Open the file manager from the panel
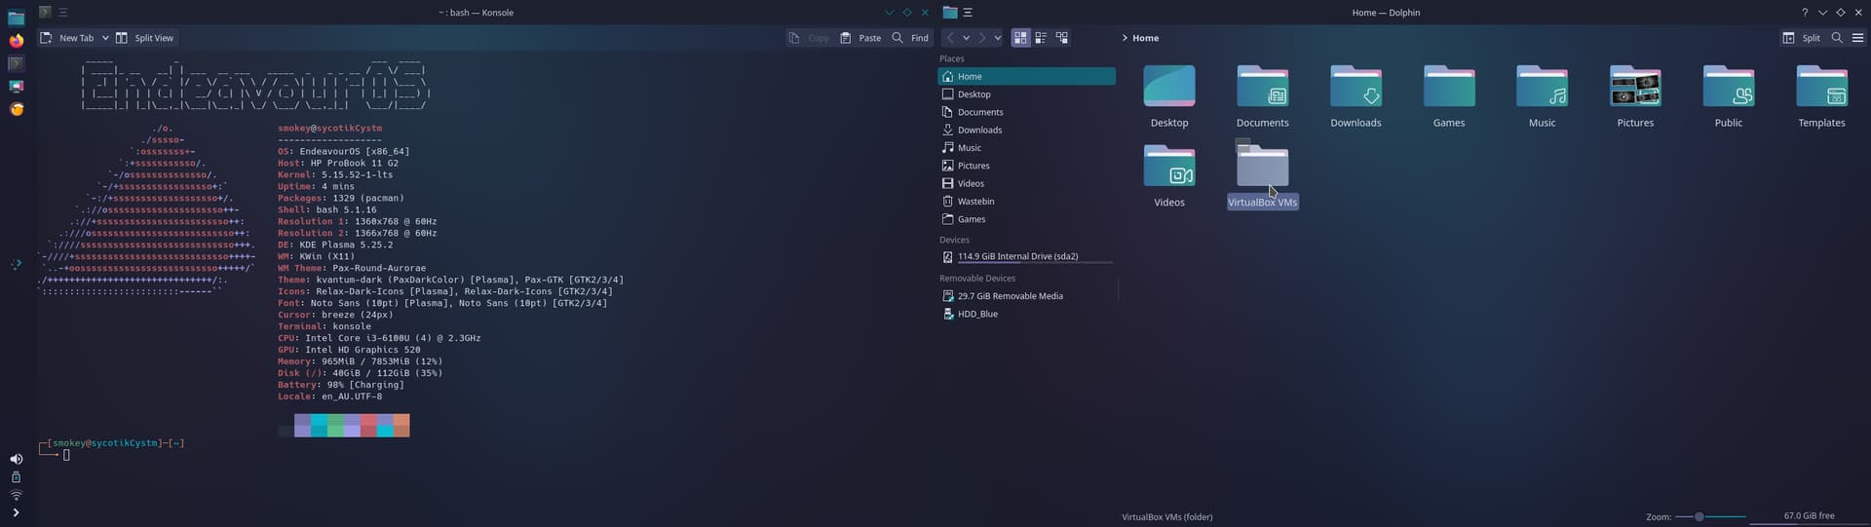 (x=16, y=19)
